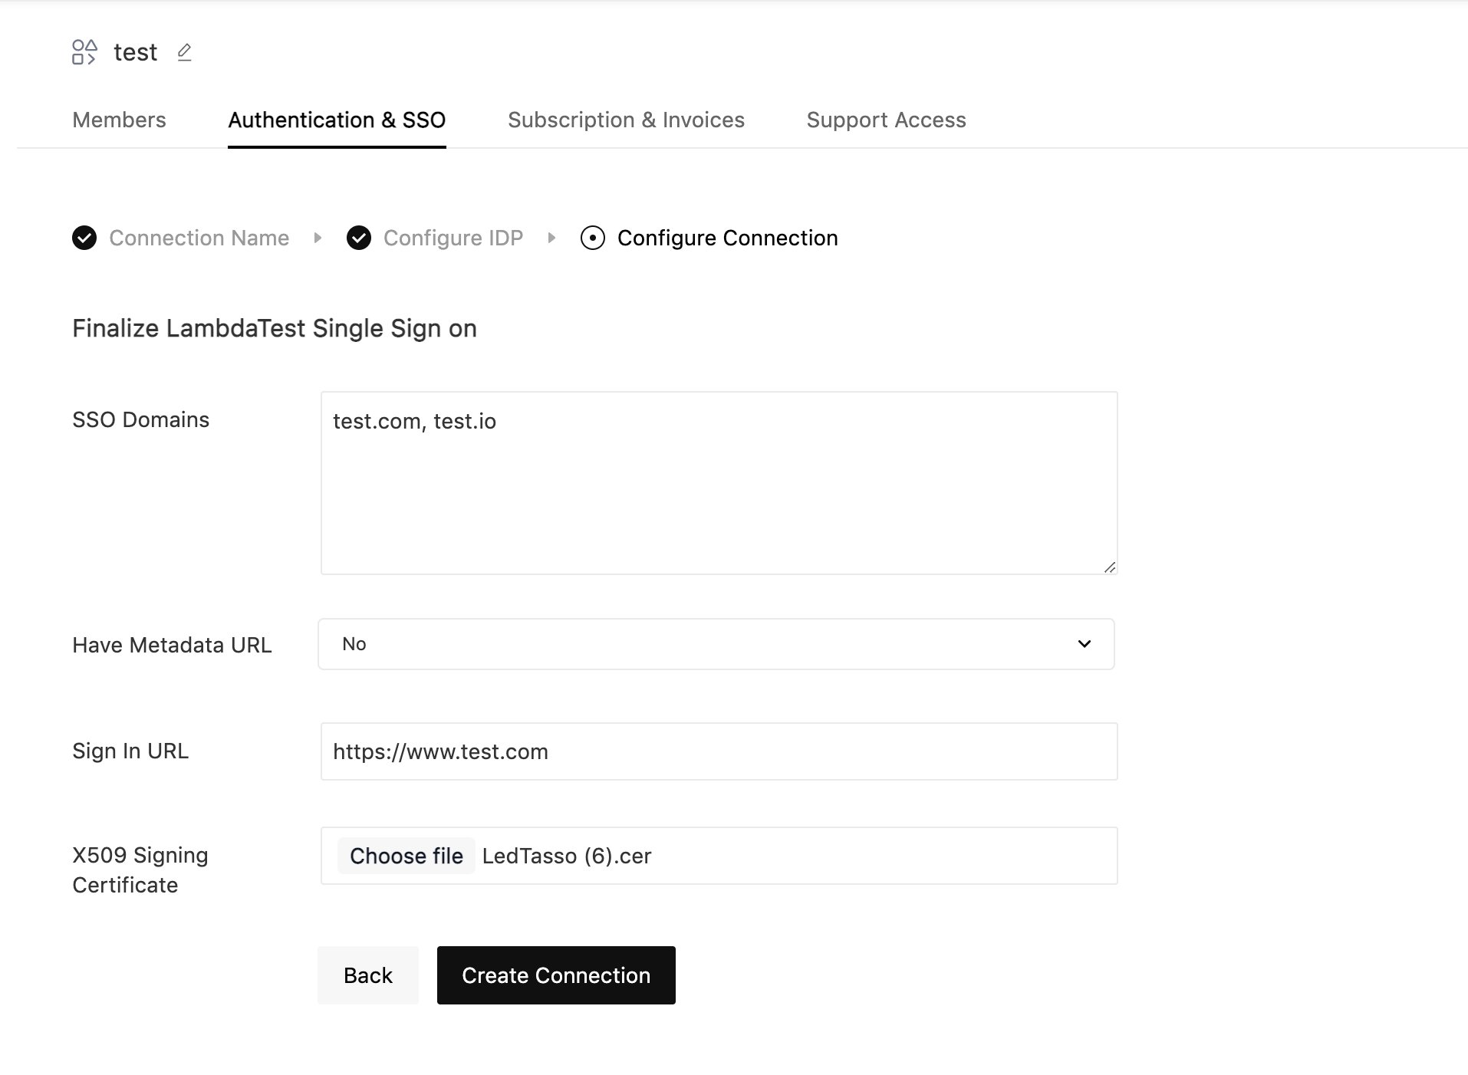Select the Authentication & SSO tab
Image resolution: width=1468 pixels, height=1075 pixels.
(337, 120)
